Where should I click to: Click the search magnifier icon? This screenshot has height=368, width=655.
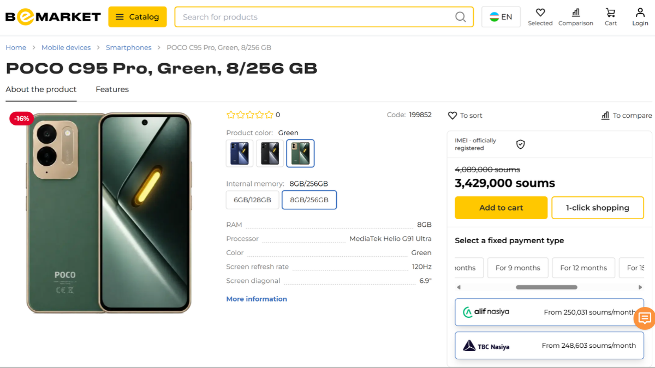click(461, 17)
